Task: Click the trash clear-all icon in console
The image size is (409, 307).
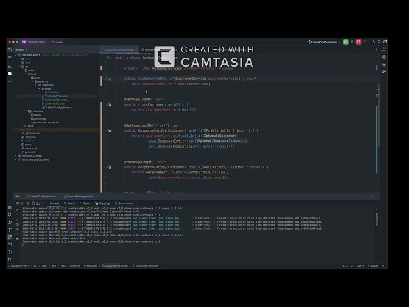Action: (17, 239)
